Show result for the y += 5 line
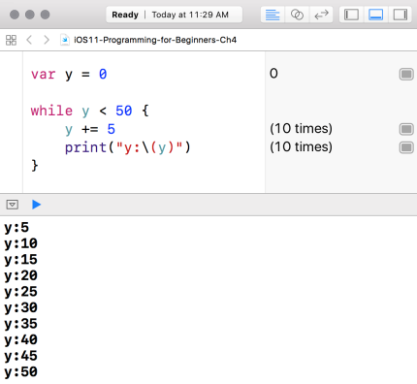 (406, 129)
